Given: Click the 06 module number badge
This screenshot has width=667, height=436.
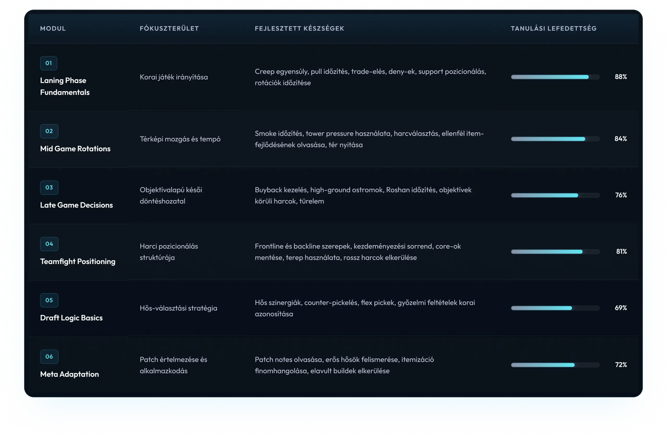Looking at the screenshot, I should [49, 357].
